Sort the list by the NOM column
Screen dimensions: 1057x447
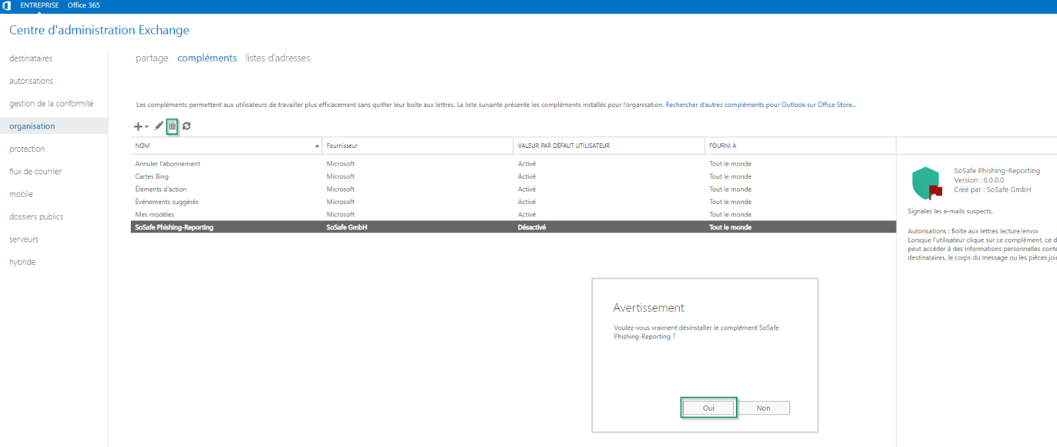(225, 146)
